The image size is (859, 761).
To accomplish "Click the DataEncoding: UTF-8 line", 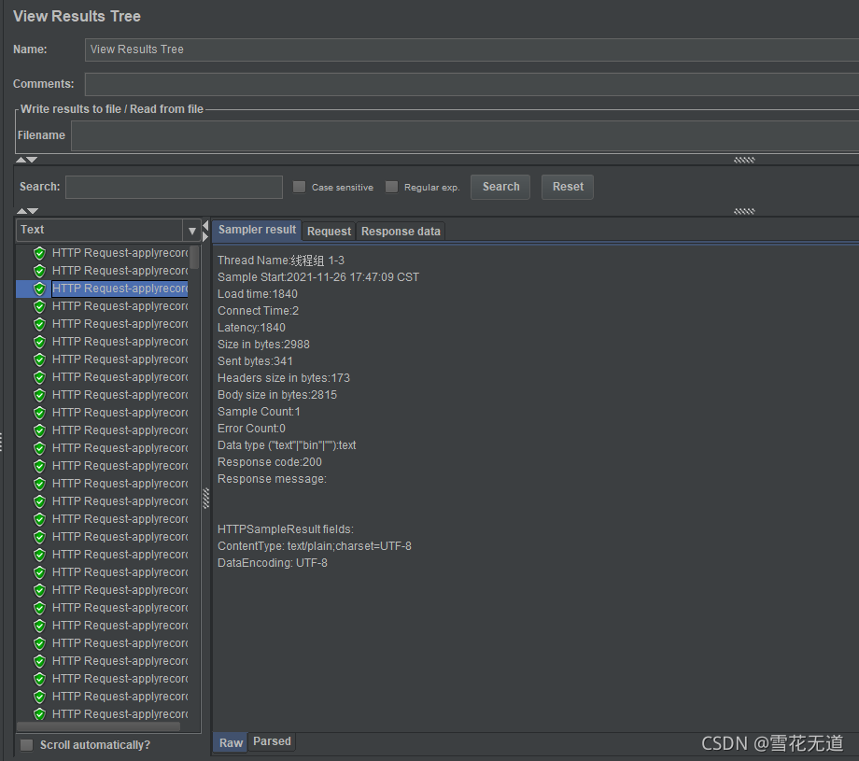I will tap(273, 563).
